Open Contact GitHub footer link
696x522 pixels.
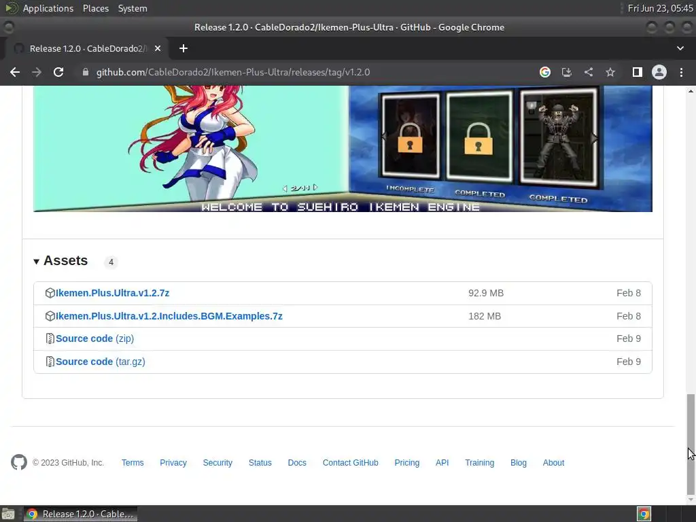click(351, 462)
